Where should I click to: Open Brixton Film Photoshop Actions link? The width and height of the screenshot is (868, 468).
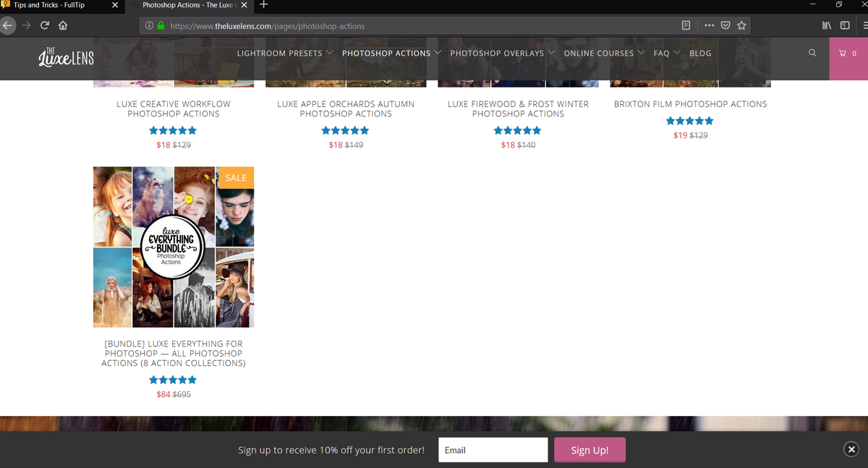690,104
